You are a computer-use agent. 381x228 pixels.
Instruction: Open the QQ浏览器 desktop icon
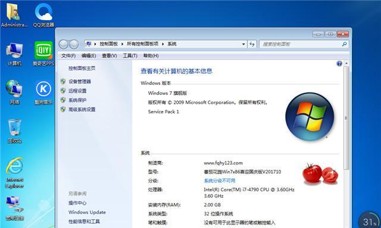tap(43, 15)
